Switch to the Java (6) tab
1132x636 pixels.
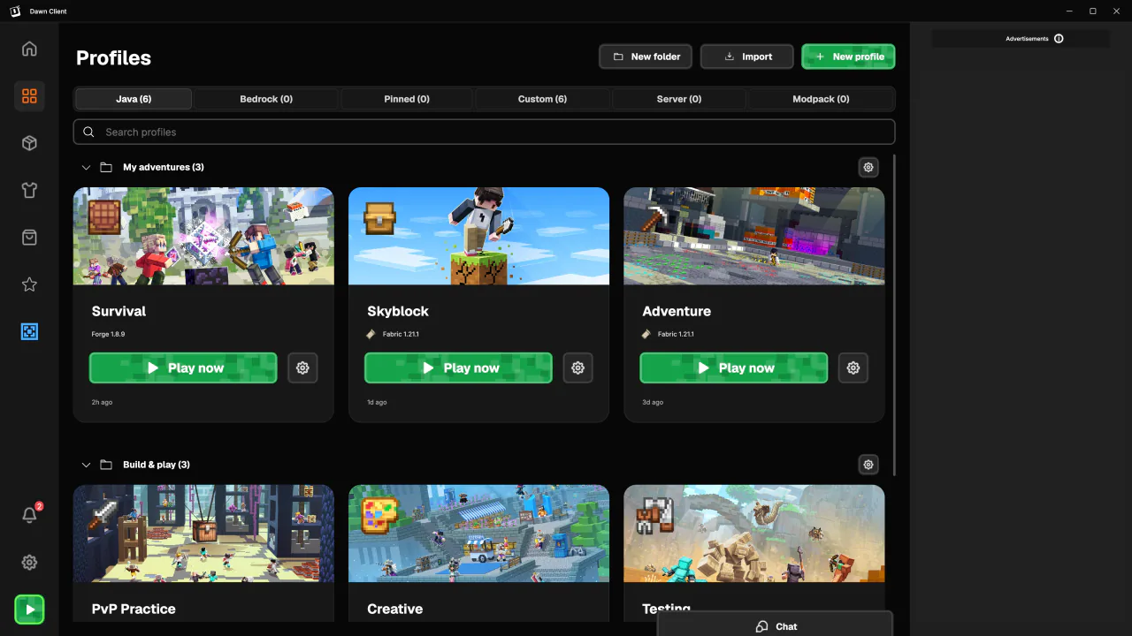tap(134, 99)
